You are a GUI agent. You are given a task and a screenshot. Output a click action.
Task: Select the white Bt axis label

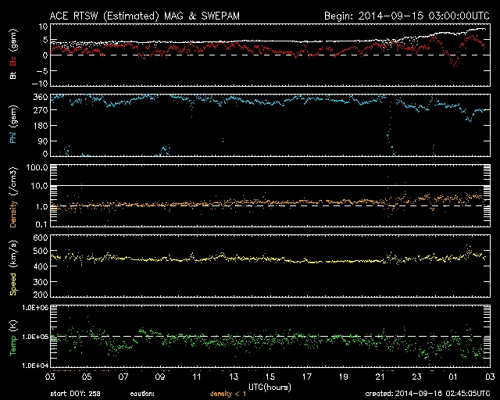13,75
